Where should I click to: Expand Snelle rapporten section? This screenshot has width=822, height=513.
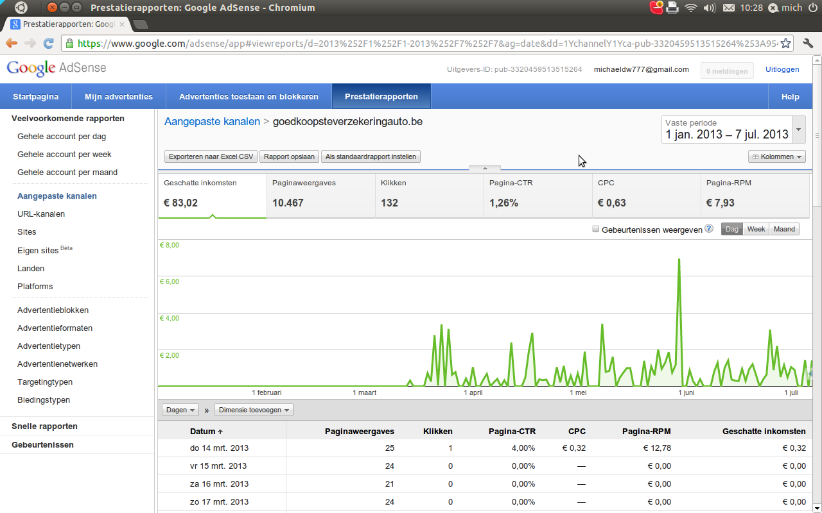(x=44, y=426)
